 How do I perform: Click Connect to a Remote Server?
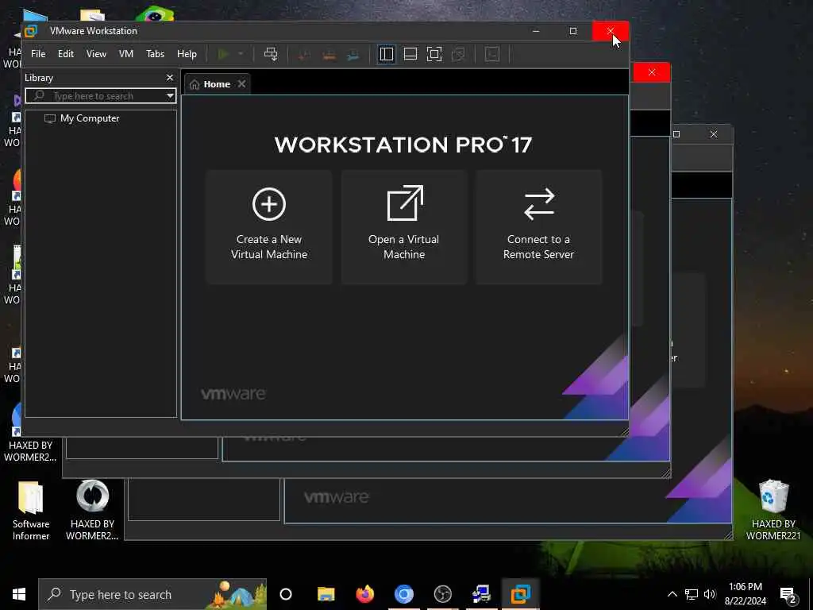(539, 226)
